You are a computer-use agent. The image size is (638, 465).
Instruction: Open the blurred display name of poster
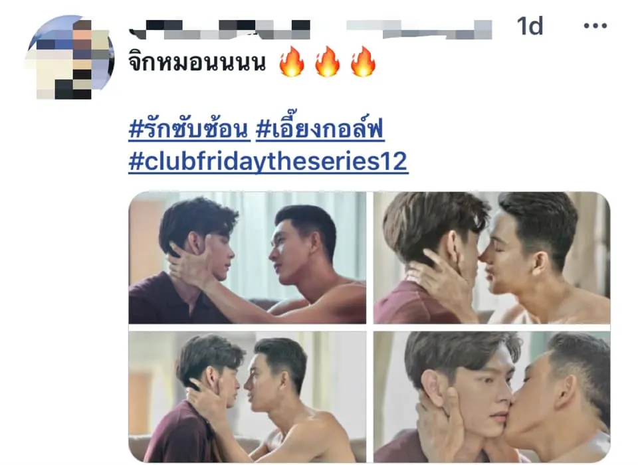[x=220, y=29]
